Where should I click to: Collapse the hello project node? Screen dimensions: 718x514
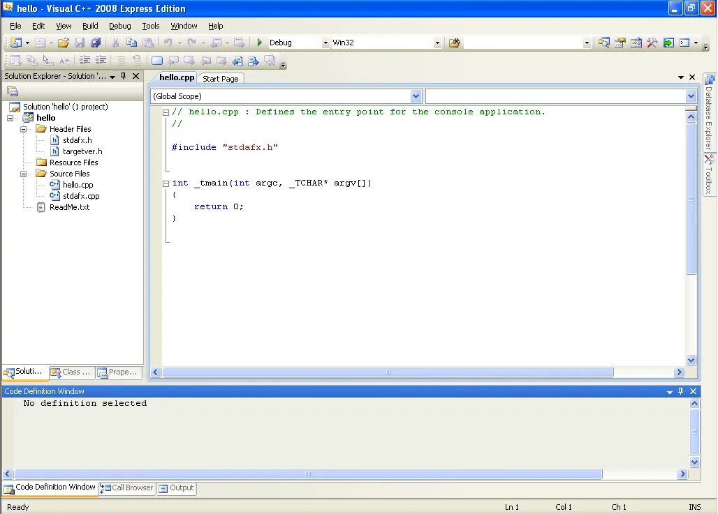tap(10, 118)
